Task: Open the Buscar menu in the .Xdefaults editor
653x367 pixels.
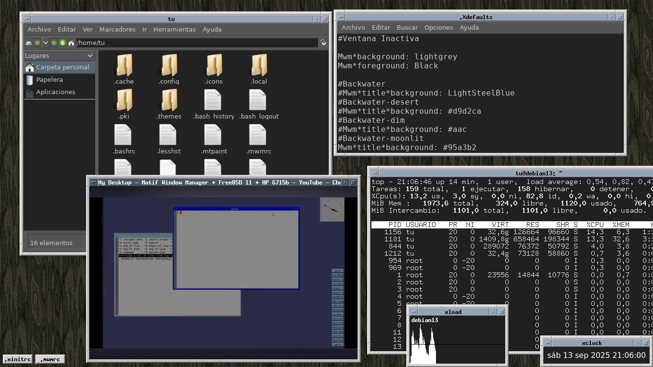Action: 407,27
